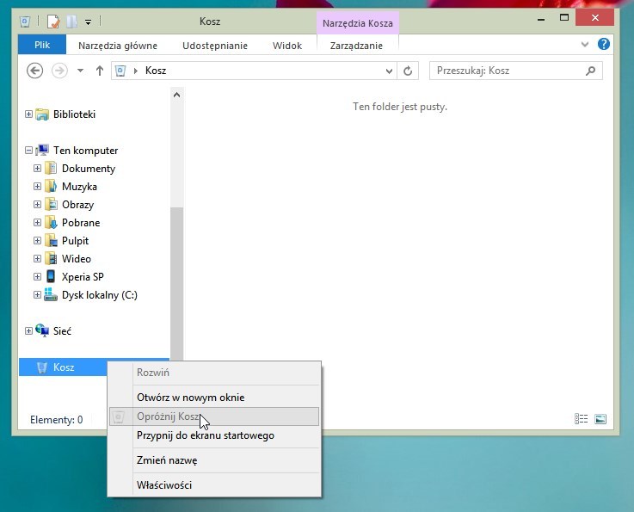Click the Przeszukaj: Kosz search field
This screenshot has width=634, height=512.
pyautogui.click(x=516, y=71)
